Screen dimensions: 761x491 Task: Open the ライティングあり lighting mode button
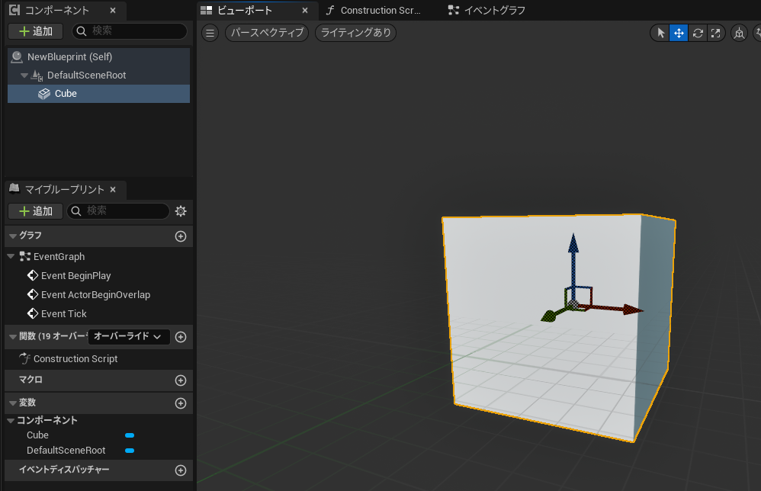coord(355,33)
